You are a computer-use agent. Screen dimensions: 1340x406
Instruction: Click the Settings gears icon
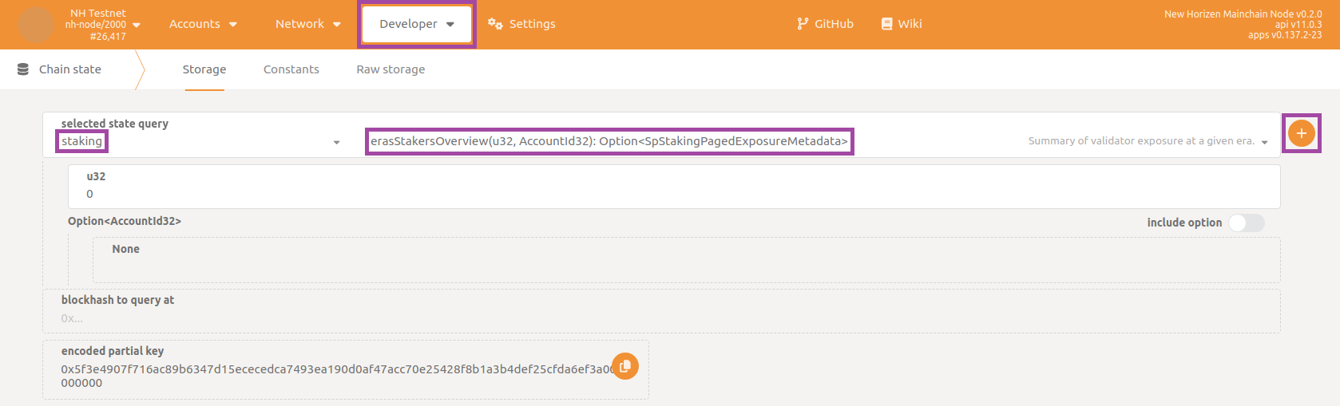(x=495, y=24)
